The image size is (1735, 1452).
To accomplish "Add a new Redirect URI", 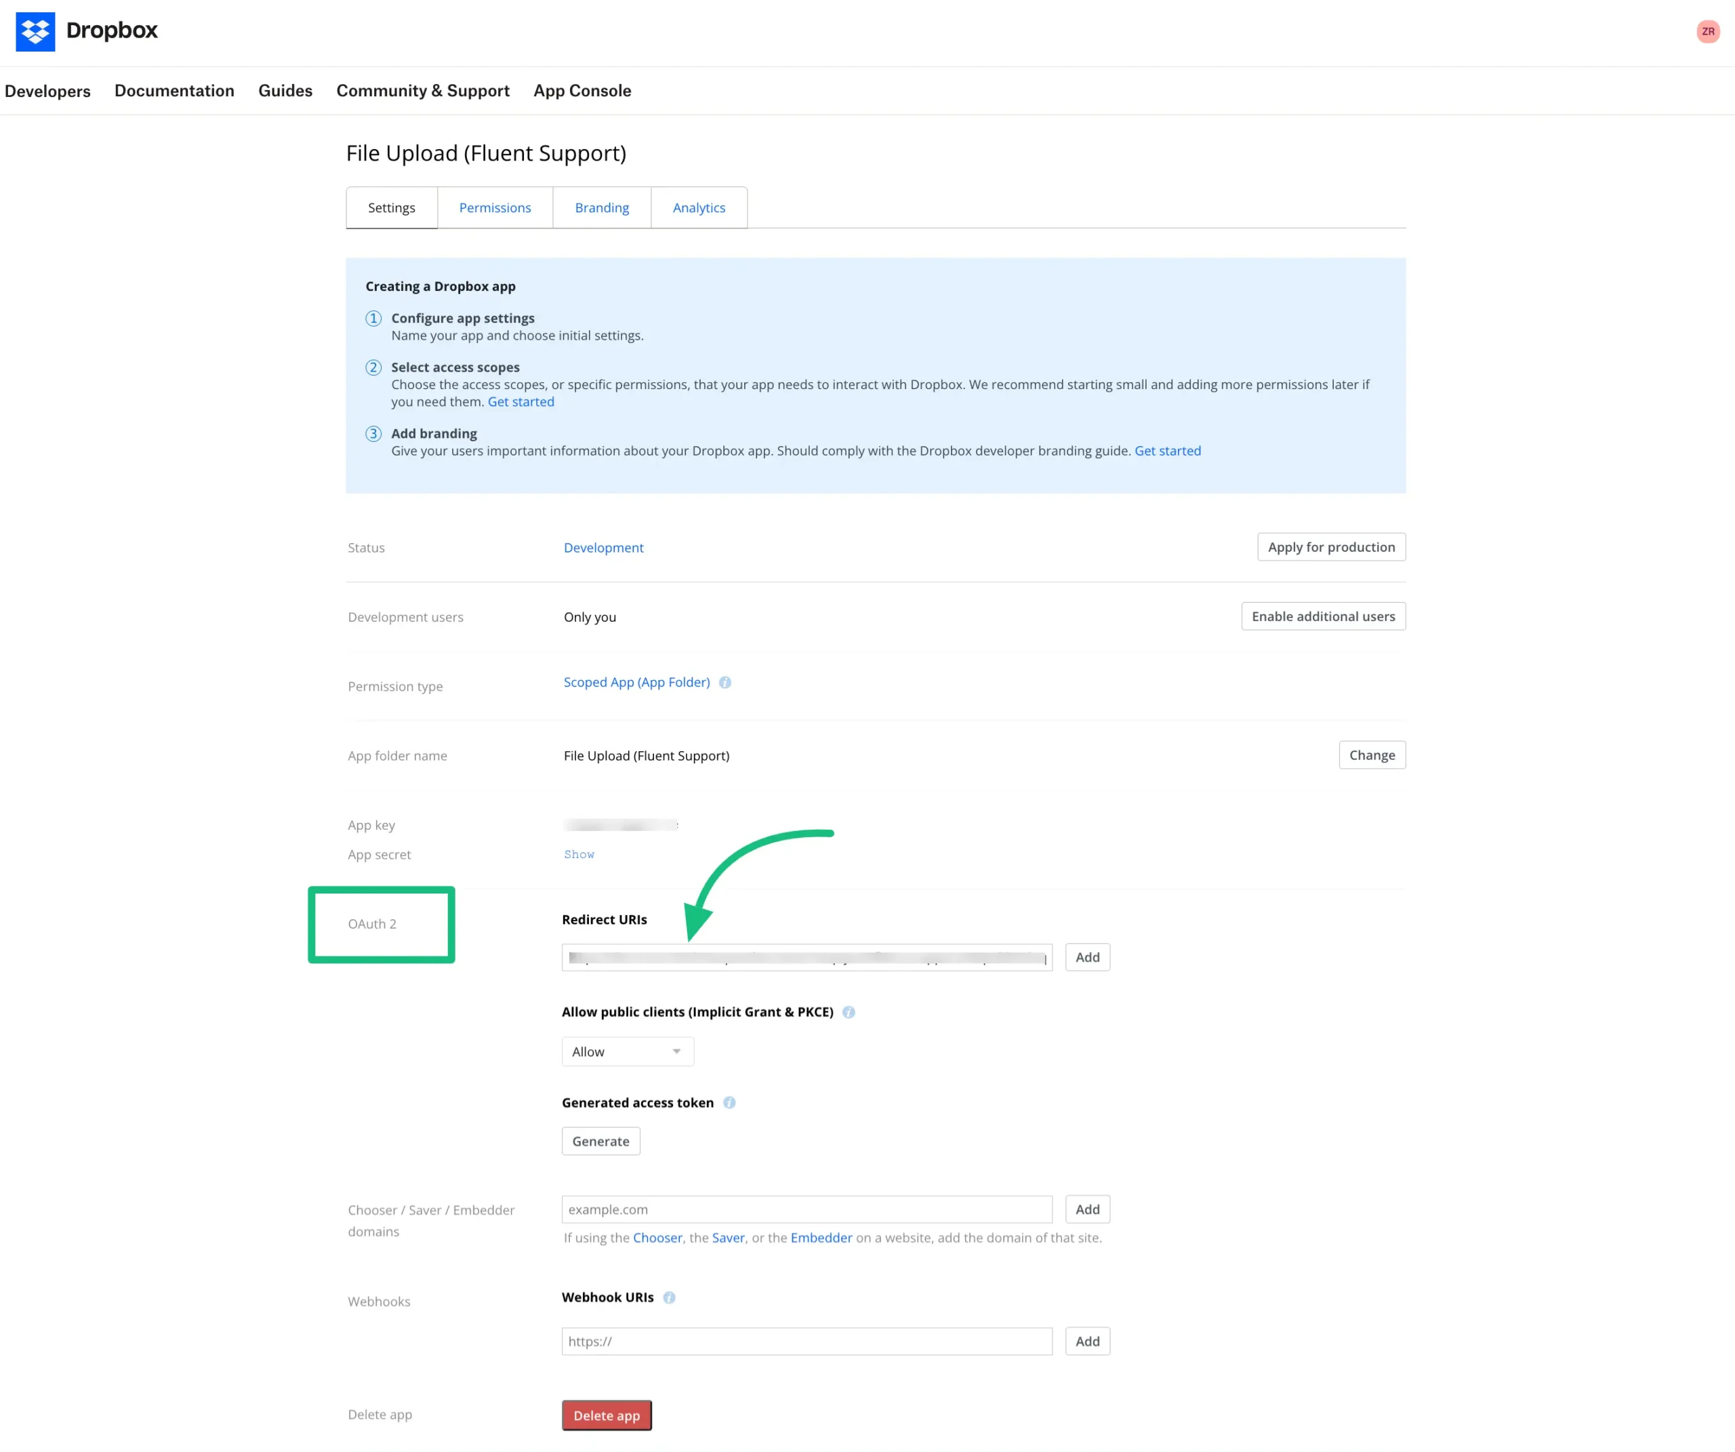I will click(x=1087, y=956).
